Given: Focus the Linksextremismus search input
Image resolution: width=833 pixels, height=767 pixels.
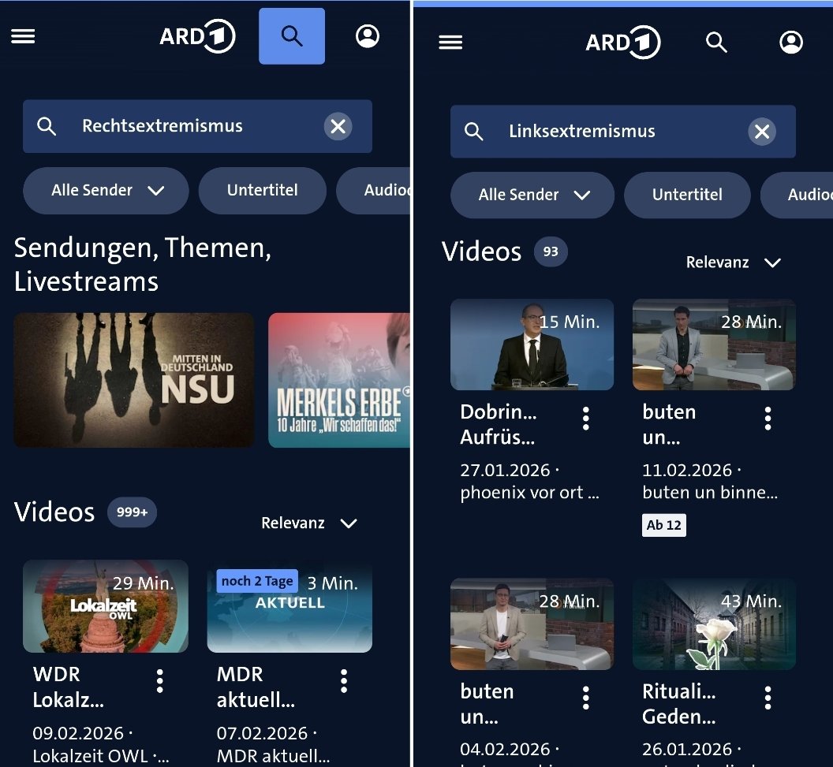Looking at the screenshot, I should tap(622, 131).
